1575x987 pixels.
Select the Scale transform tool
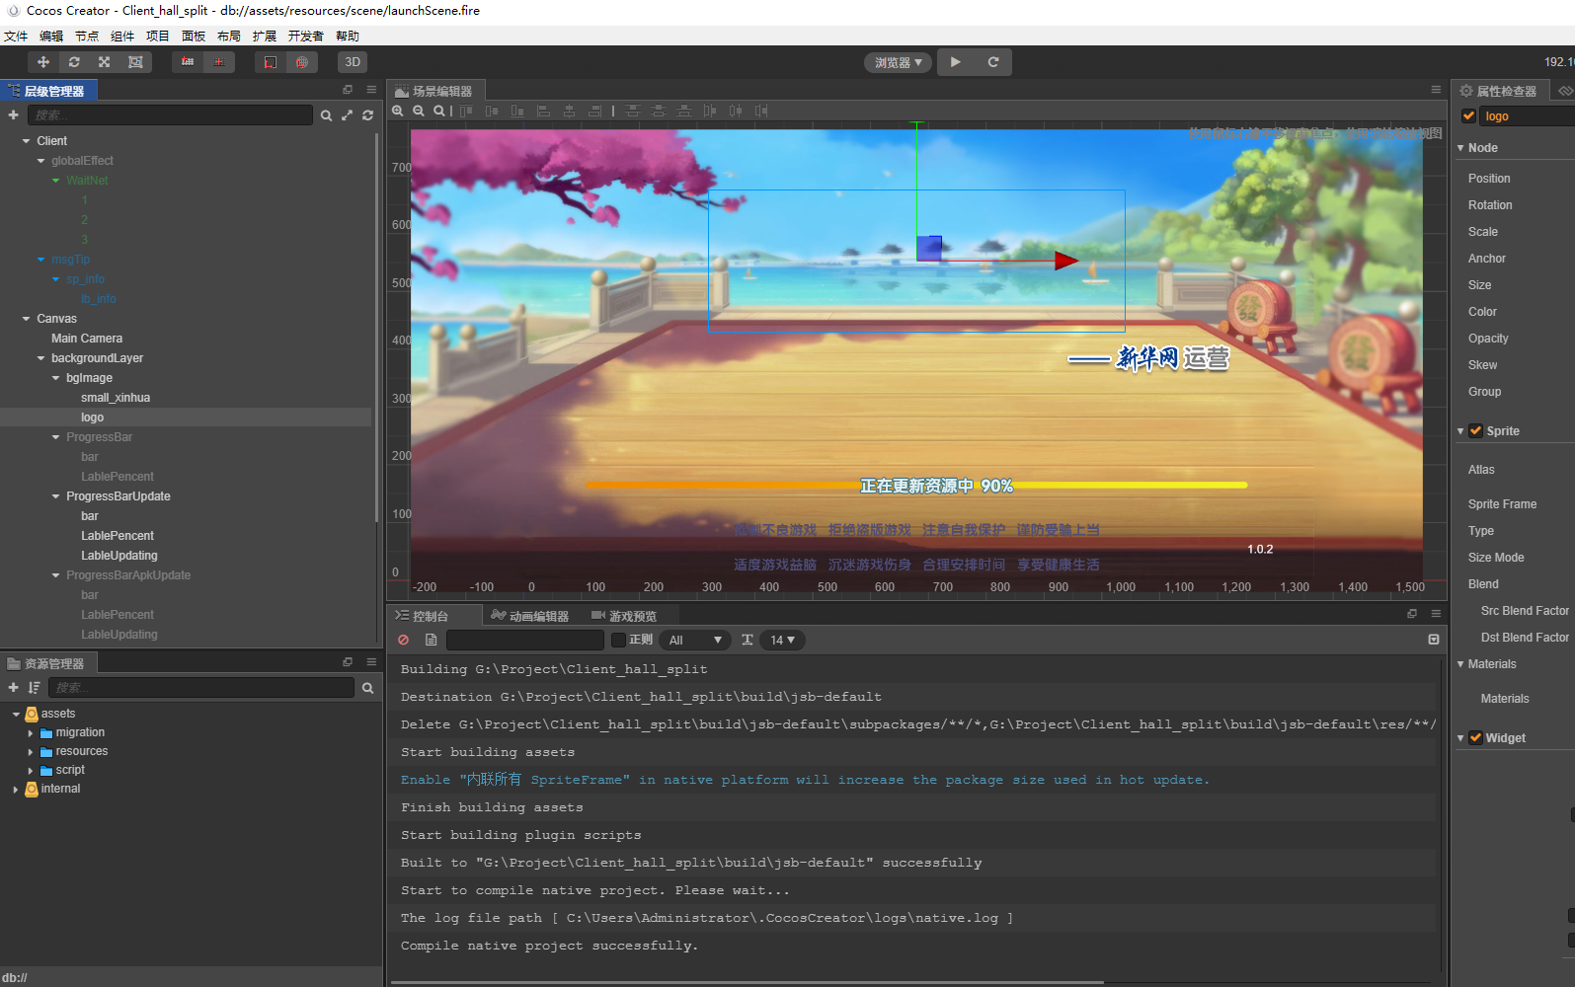click(x=104, y=62)
